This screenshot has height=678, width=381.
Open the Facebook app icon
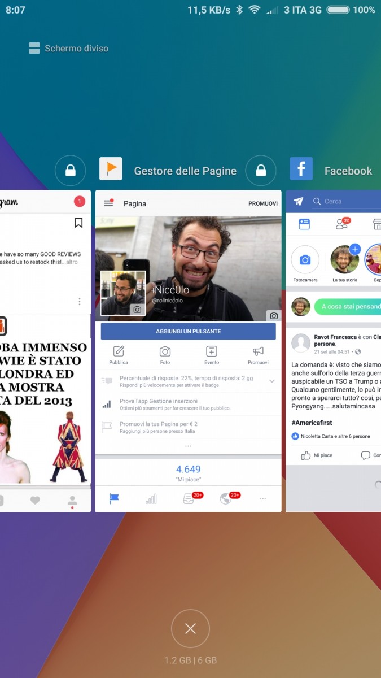tap(301, 169)
